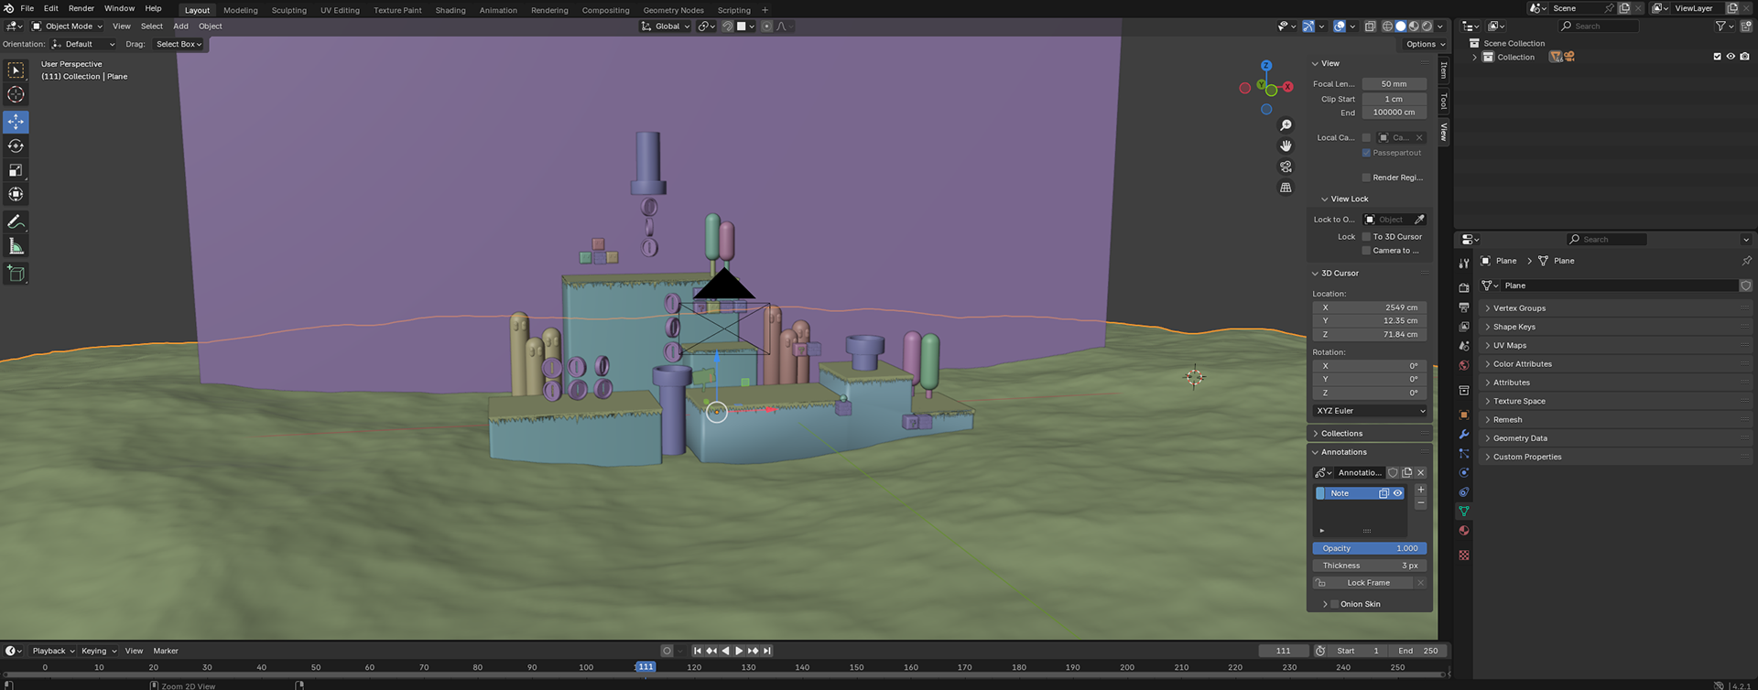
Task: Select the Cursor tool
Action: (x=16, y=94)
